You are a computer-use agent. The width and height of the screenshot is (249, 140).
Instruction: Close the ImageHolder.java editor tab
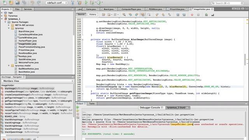coord(212,9)
